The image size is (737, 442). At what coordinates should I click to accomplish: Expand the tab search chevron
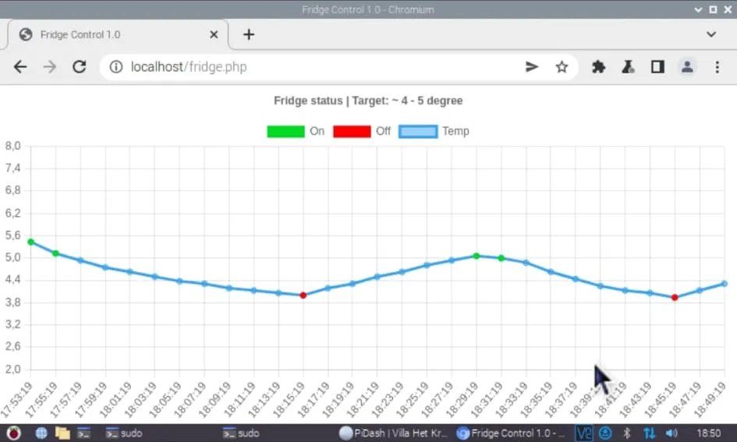click(710, 34)
